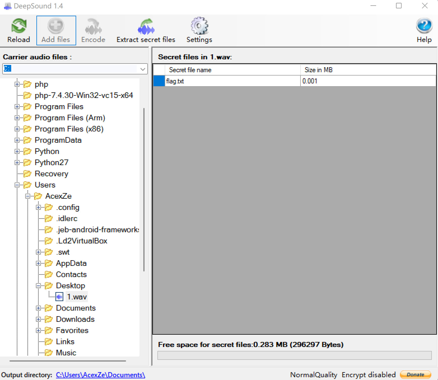Viewport: 438px width, 380px height.
Task: Collapse the Desktop folder node
Action: 38,285
